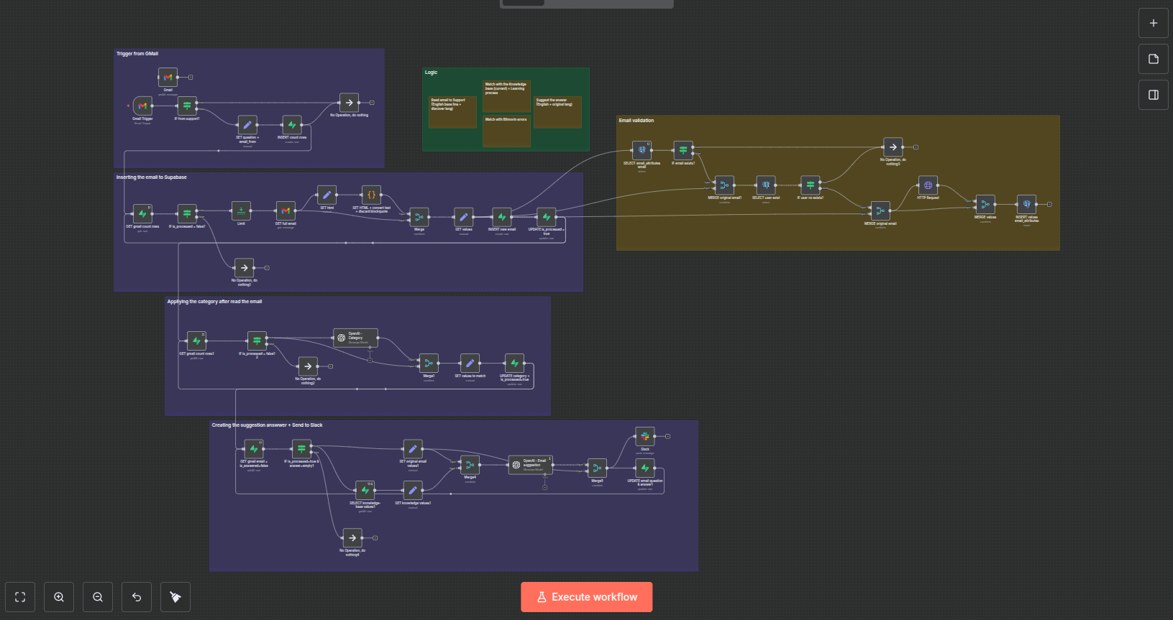Viewport: 1173px width, 620px height.
Task: Fit workflow to view with fullscreen icon
Action: point(20,597)
